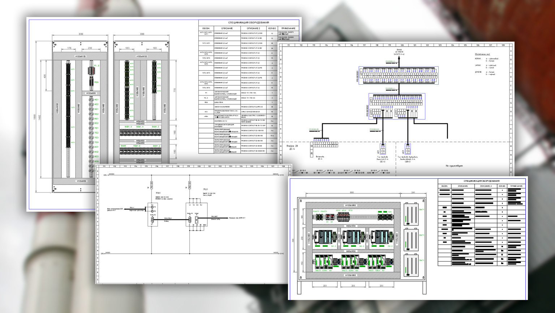Click the H100xW60 duct label at left cabinet bottom
The width and height of the screenshot is (555, 313).
click(81, 181)
